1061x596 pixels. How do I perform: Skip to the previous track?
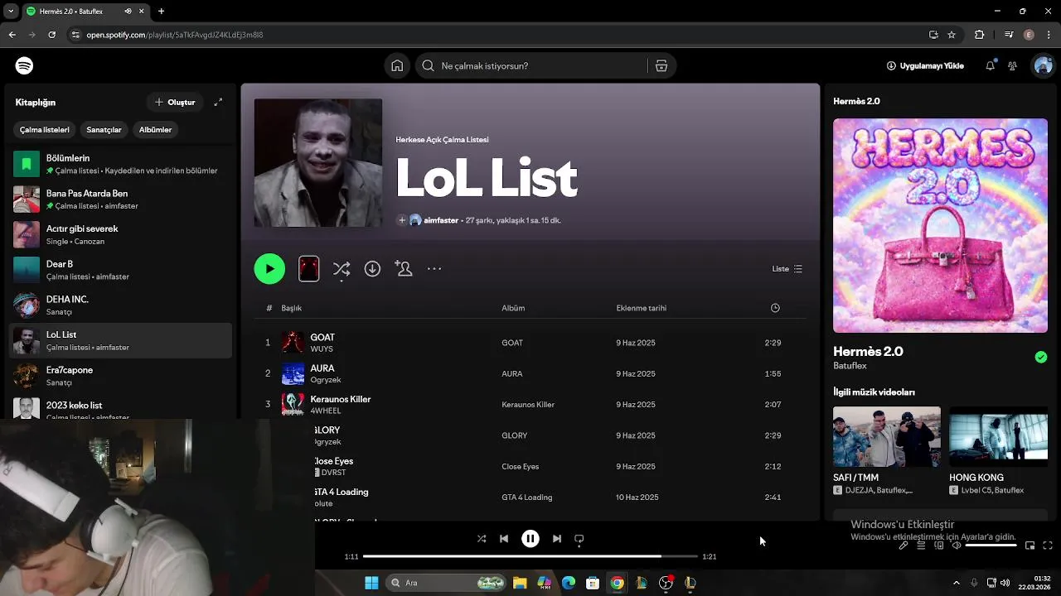click(504, 538)
